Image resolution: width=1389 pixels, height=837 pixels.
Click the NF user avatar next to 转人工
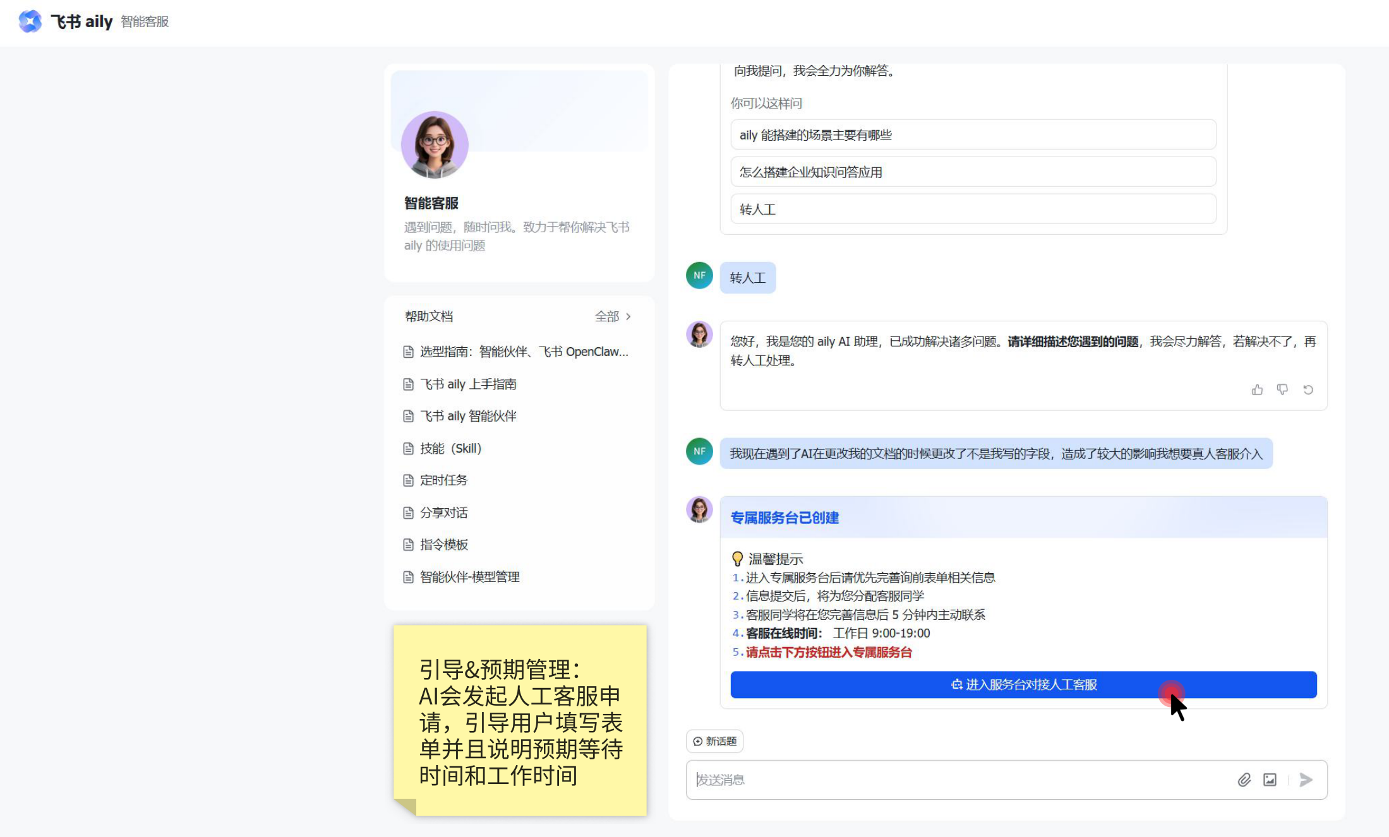click(699, 275)
